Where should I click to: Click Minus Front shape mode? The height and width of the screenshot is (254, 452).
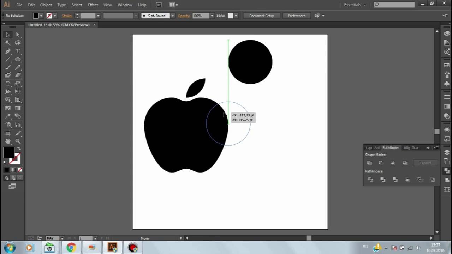click(x=381, y=163)
